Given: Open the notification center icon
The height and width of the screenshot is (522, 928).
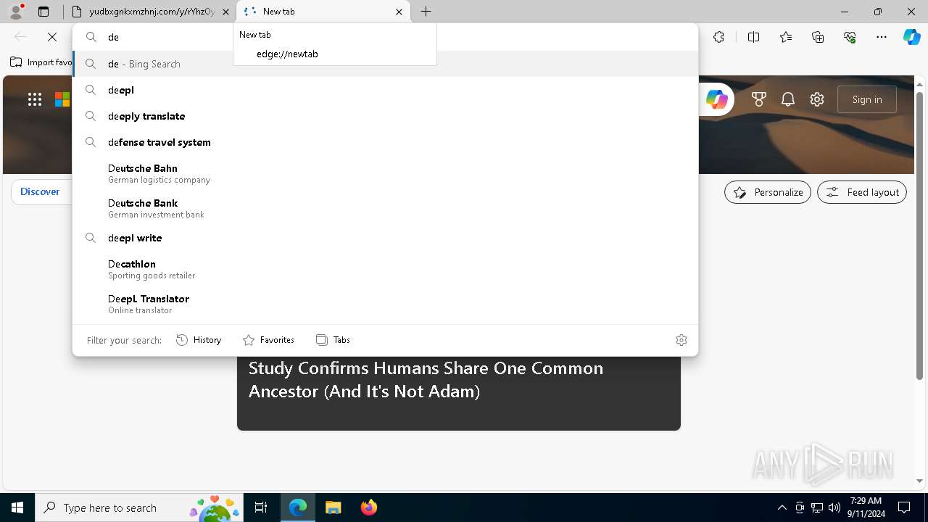Looking at the screenshot, I should pos(904,507).
